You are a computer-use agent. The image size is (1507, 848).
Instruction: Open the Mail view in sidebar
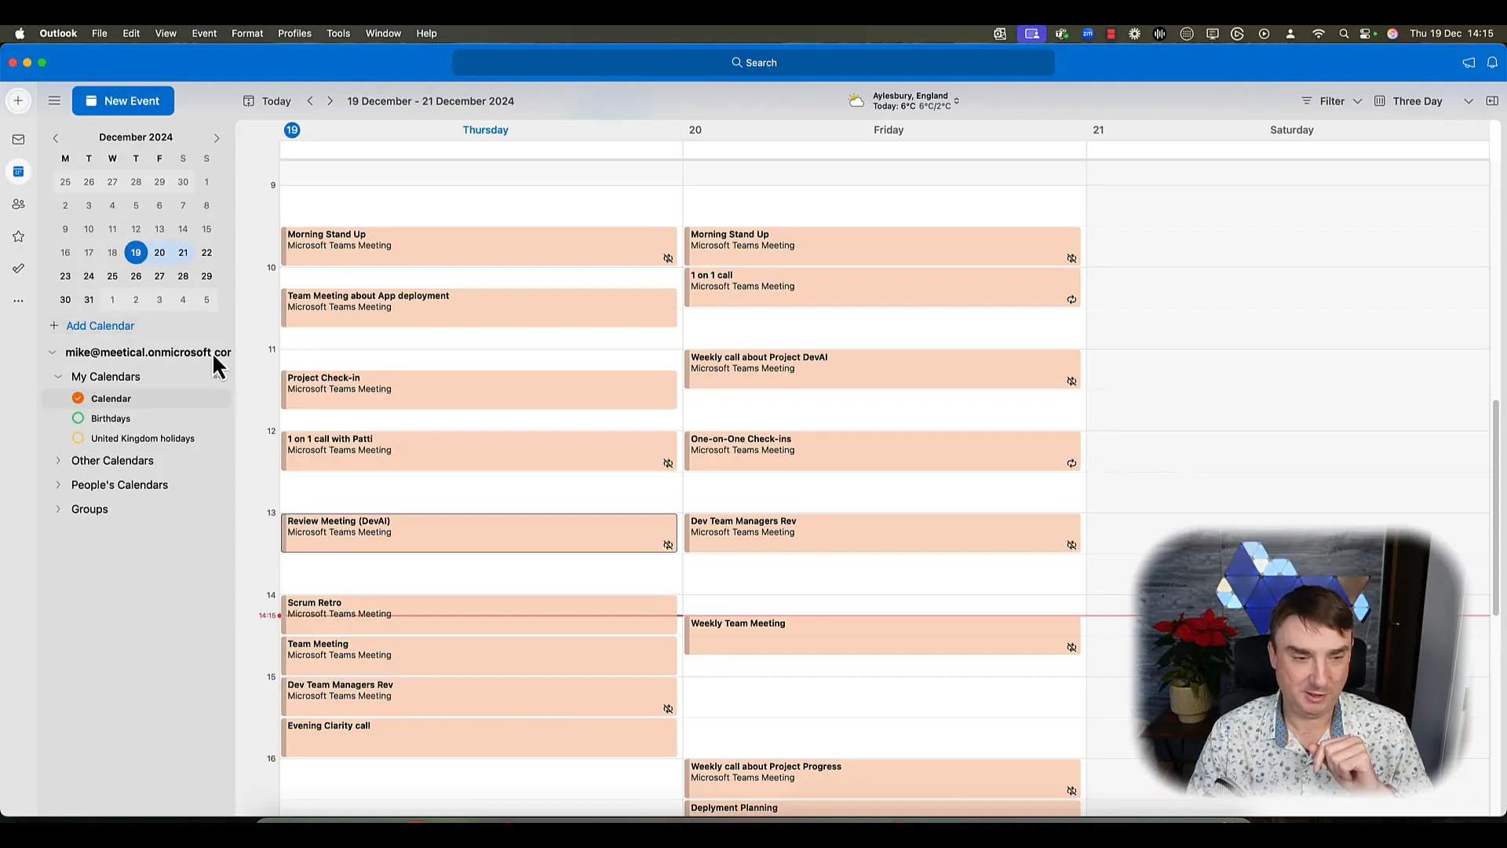(18, 140)
